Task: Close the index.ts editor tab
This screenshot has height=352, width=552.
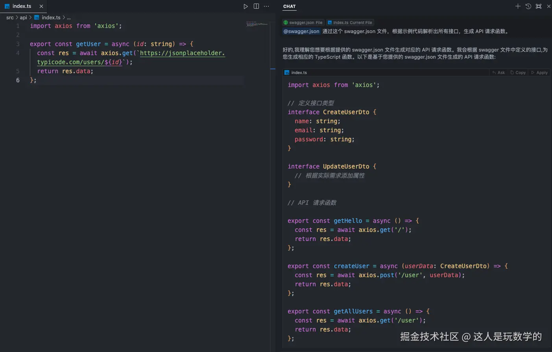Action: 41,6
